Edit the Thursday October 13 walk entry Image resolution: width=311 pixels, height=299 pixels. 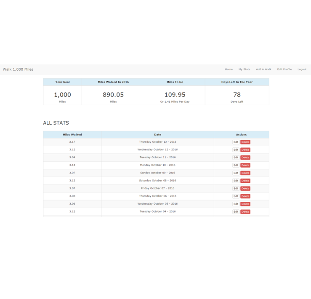click(236, 142)
